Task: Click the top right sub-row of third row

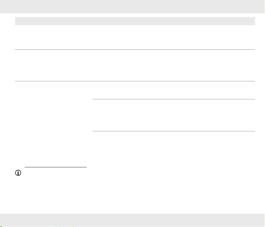Action: pos(174,90)
